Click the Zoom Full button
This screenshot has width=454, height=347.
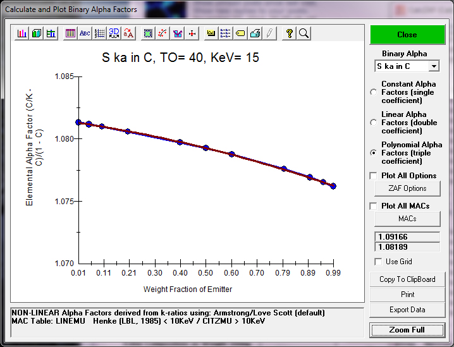(407, 330)
